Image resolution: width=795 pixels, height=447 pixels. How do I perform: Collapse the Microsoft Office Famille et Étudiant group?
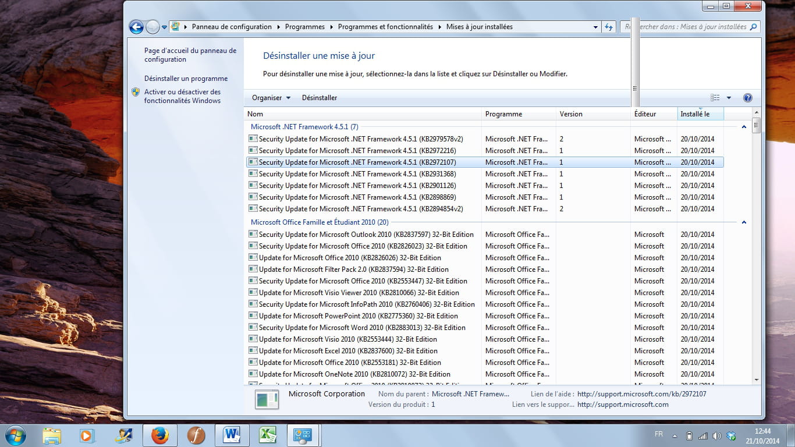(744, 222)
